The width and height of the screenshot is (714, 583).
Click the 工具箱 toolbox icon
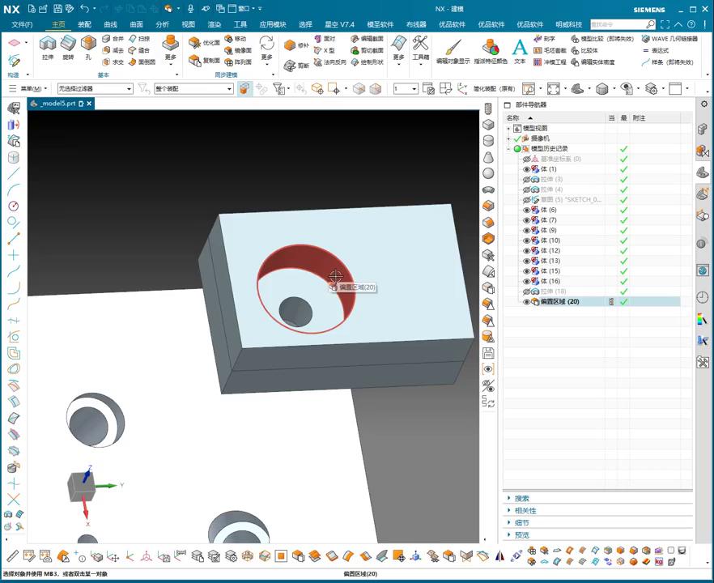[x=421, y=44]
